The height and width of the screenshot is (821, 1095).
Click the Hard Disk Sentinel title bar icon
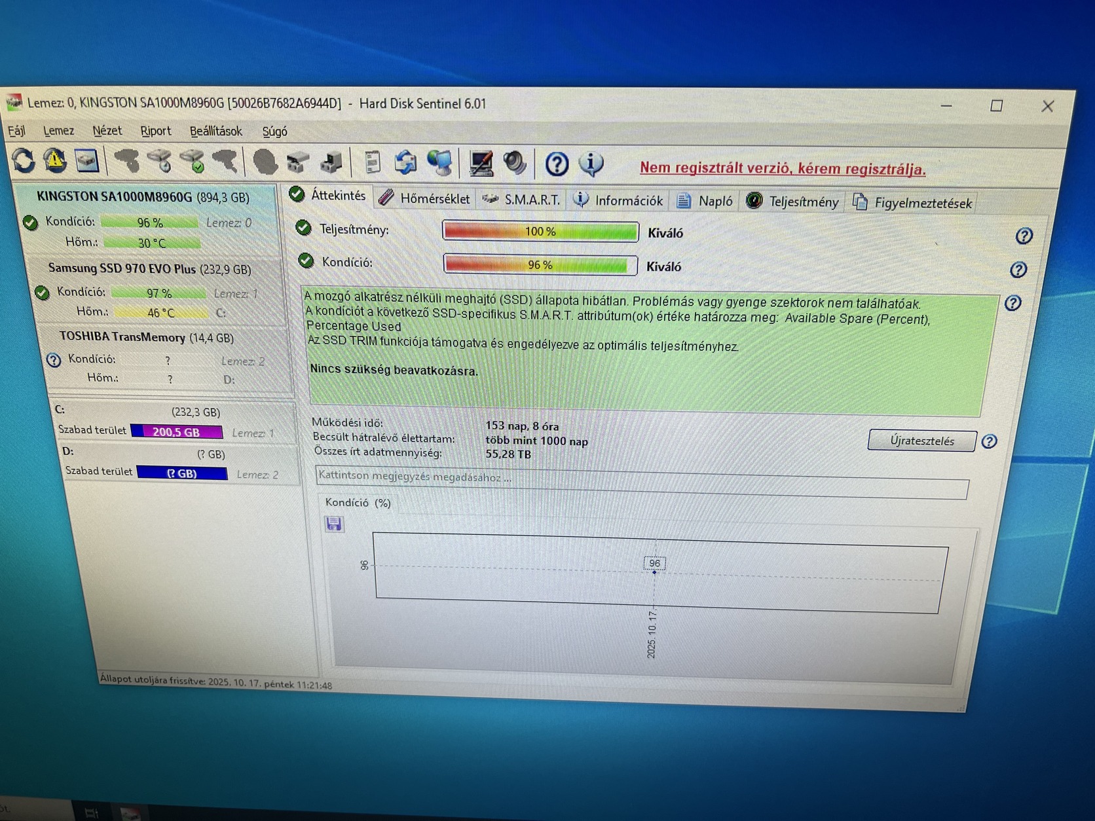click(14, 102)
